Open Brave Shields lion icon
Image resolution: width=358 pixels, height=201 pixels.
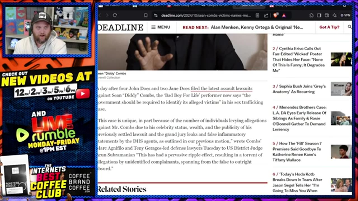276,15
